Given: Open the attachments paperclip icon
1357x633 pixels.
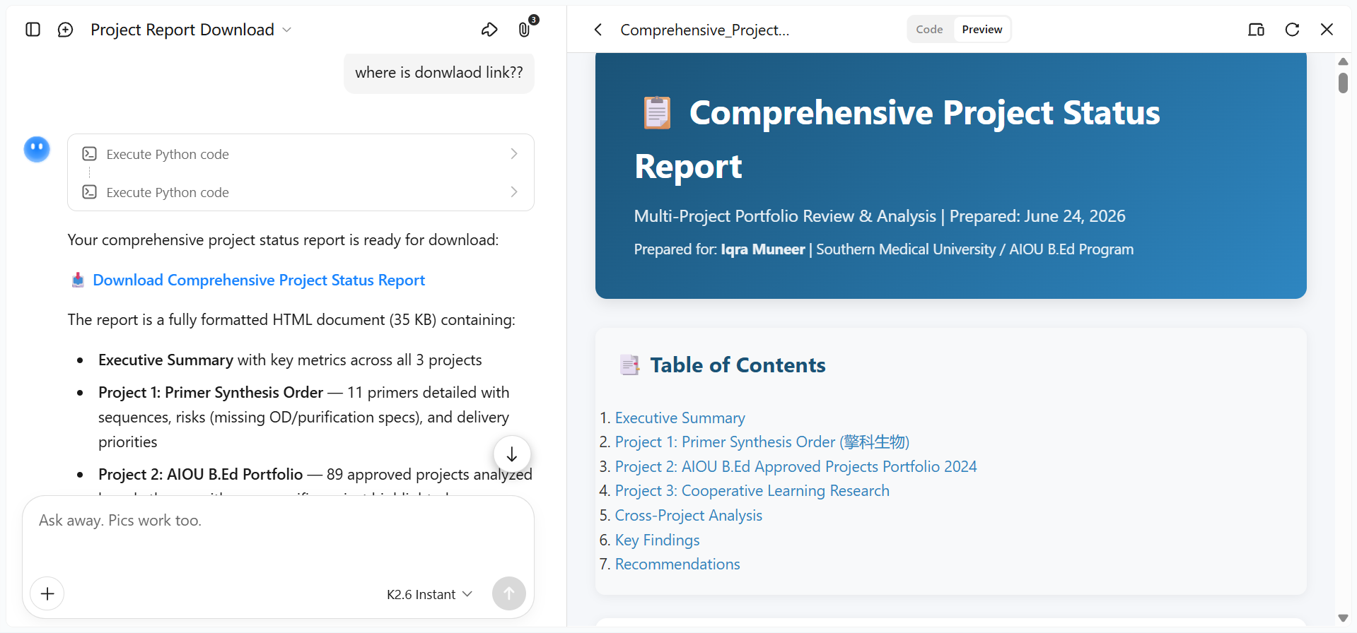Looking at the screenshot, I should 524,30.
